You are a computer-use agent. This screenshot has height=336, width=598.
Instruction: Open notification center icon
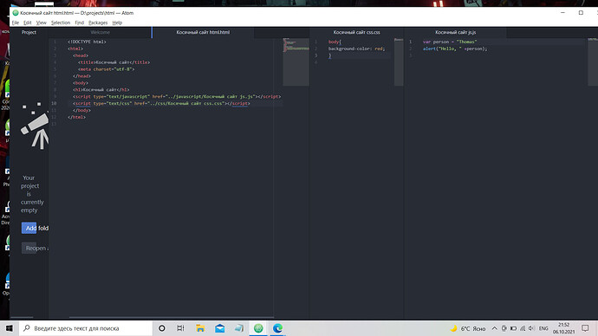coord(585,328)
